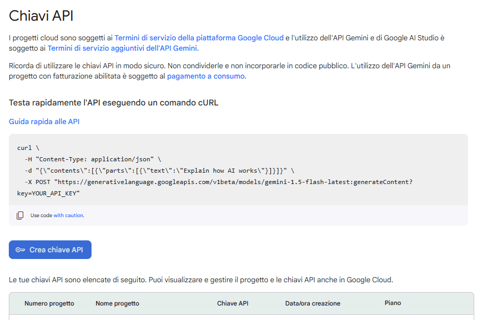Select the Piano column header
Viewport: 482px width, 320px height.
click(x=393, y=303)
